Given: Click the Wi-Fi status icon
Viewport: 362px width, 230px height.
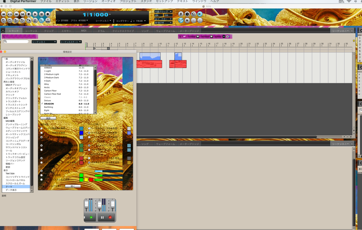Looking at the screenshot, I should 349,2.
